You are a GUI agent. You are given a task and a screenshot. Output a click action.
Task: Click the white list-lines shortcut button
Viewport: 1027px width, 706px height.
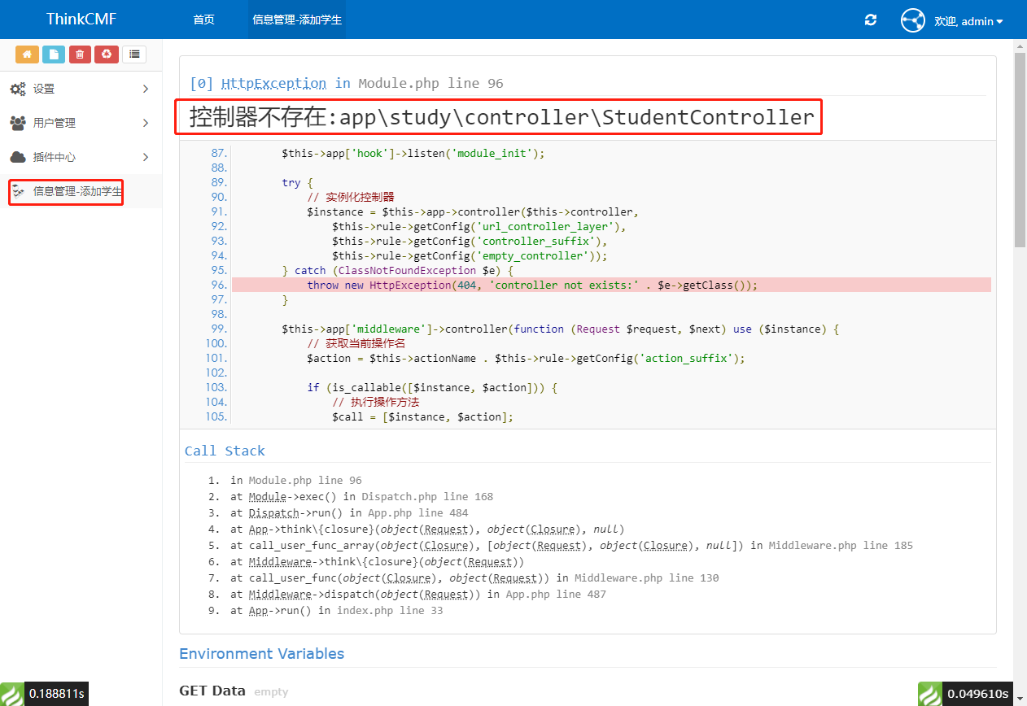(x=134, y=54)
